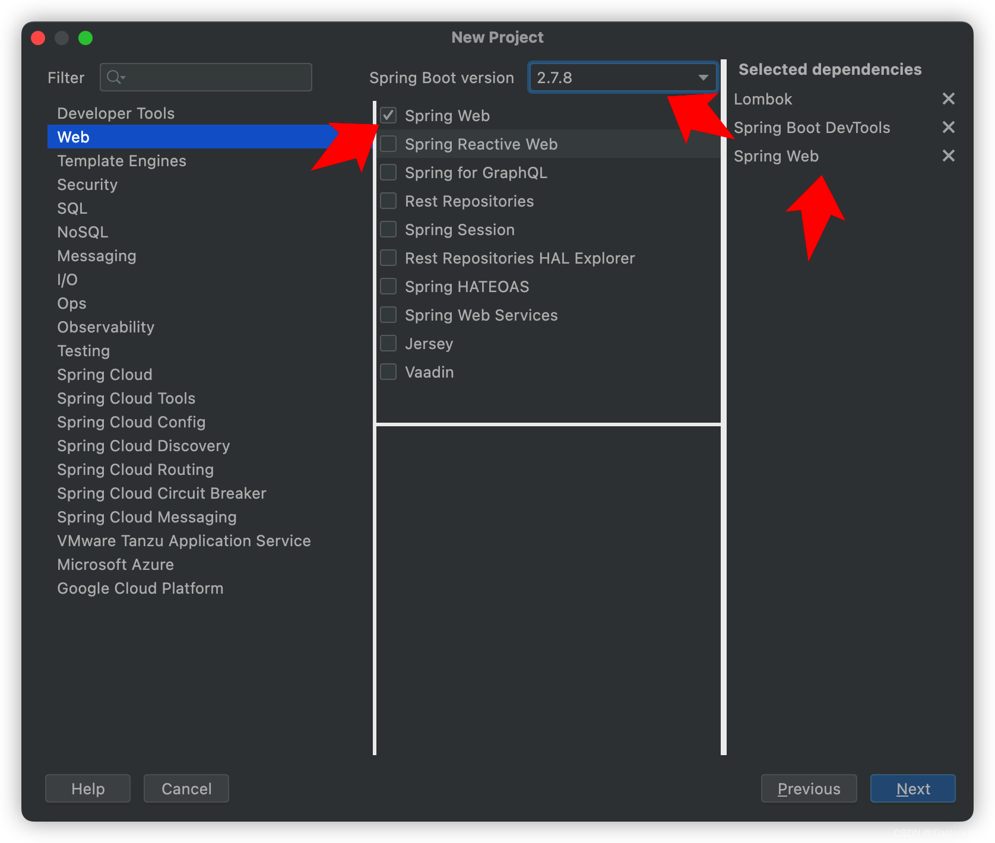Check the Spring for GraphQL box

[x=388, y=172]
